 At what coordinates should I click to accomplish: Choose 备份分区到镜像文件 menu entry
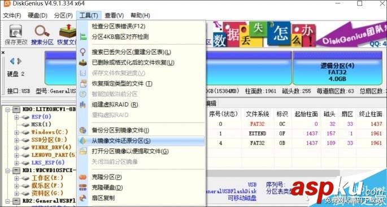pos(141,130)
